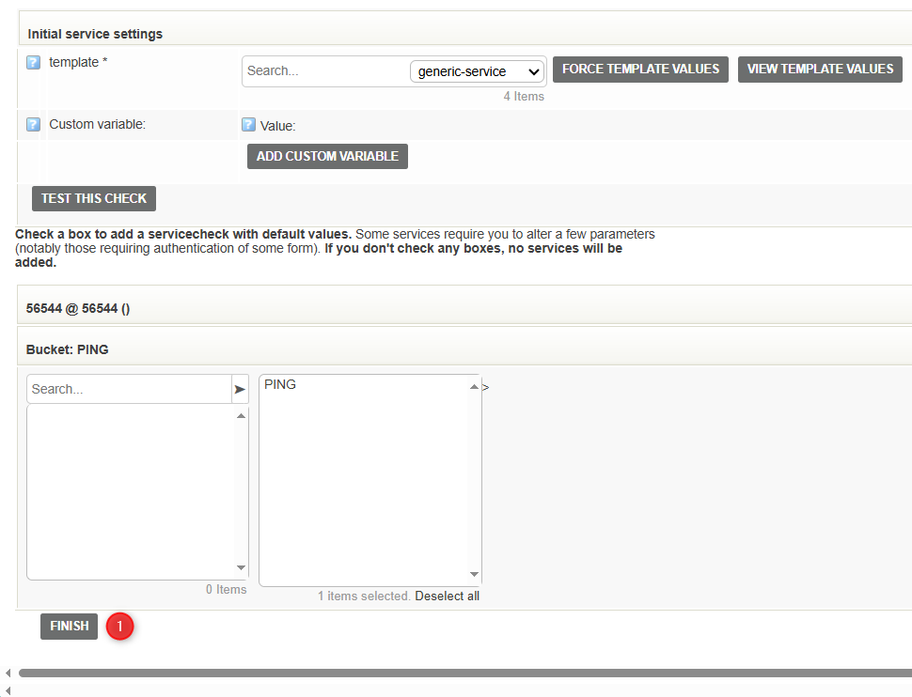Click the red notification badge next to FINISH
The image size is (912, 697).
coord(119,626)
